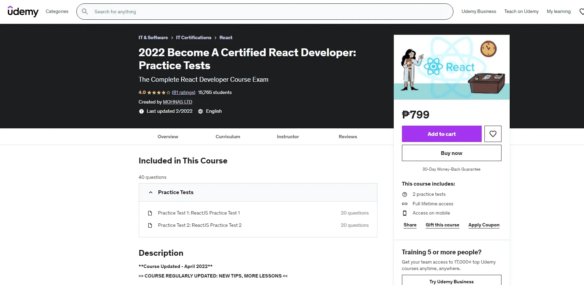Click the Included in This Course heading

pyautogui.click(x=183, y=161)
